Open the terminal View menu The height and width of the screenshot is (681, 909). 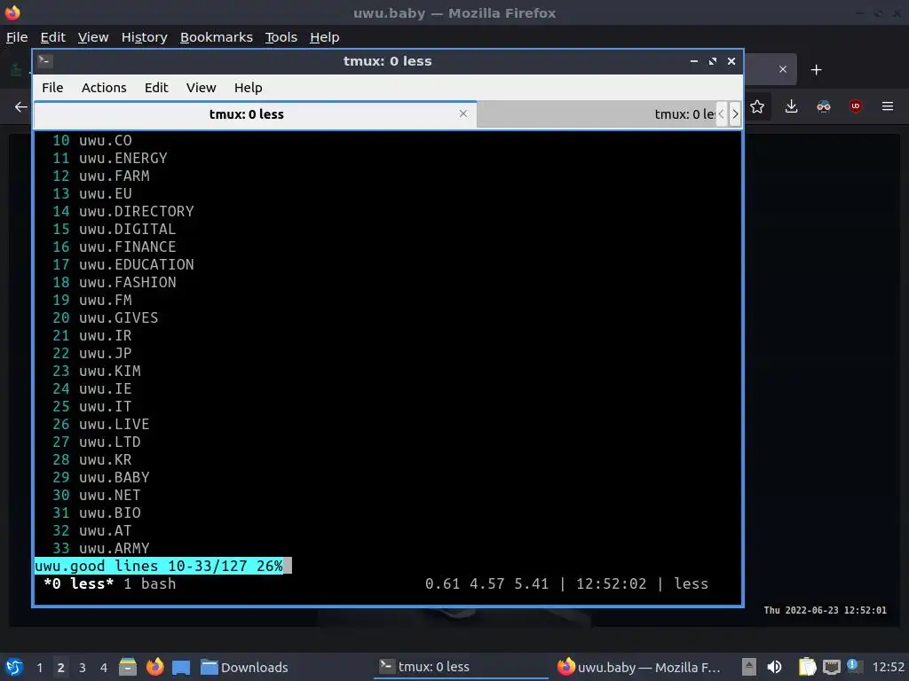click(202, 88)
